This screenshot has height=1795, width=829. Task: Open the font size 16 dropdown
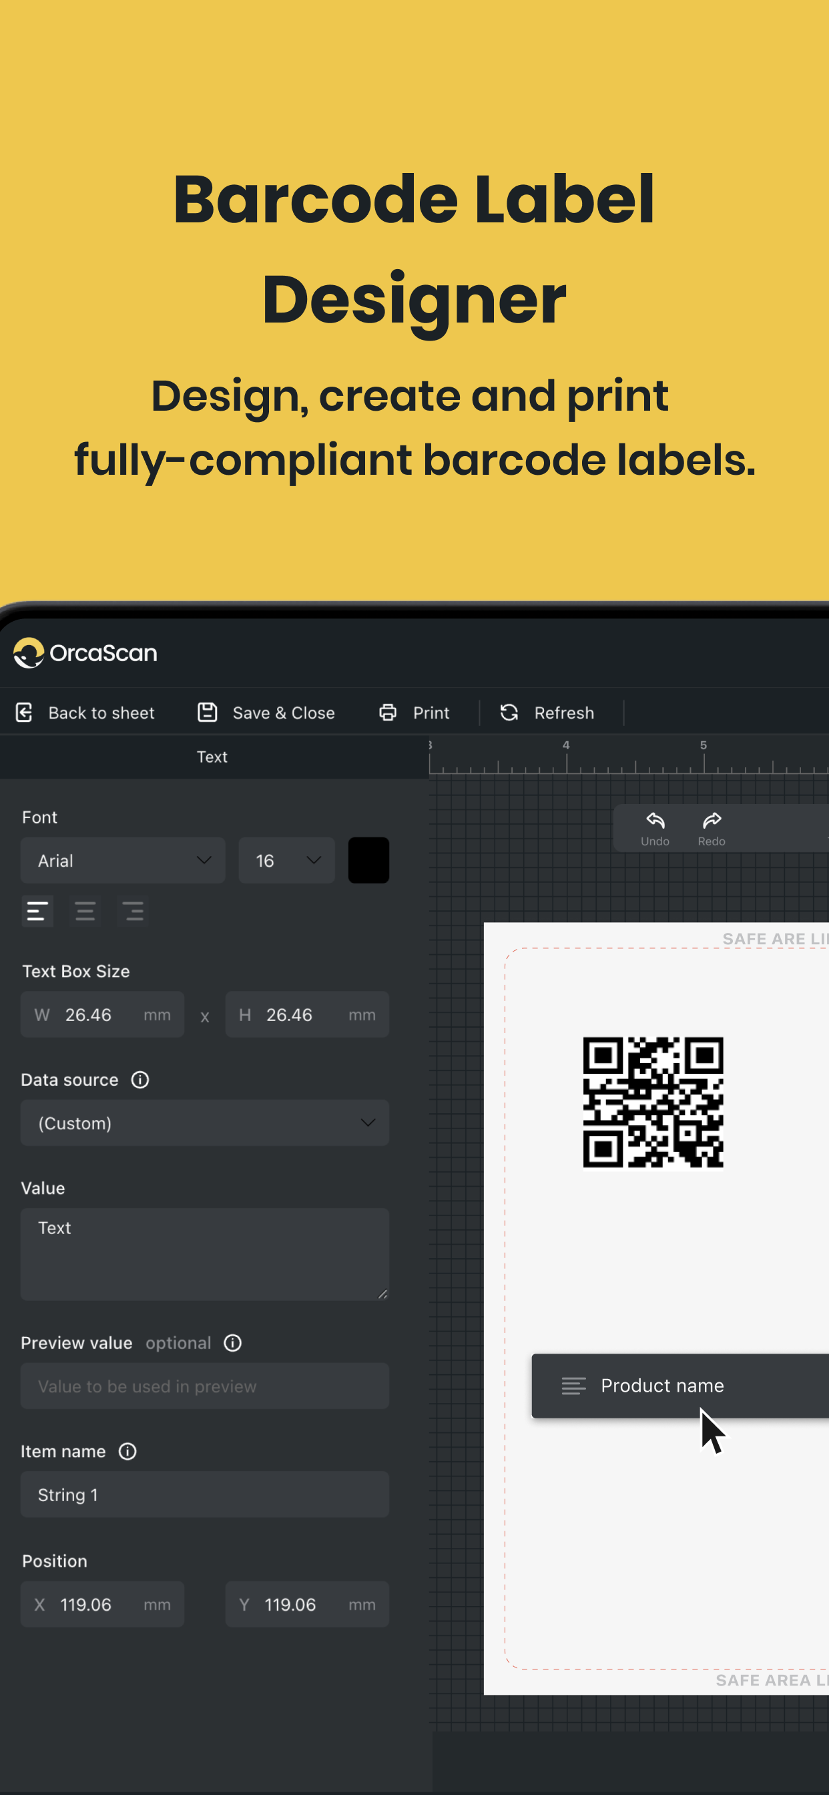tap(286, 861)
